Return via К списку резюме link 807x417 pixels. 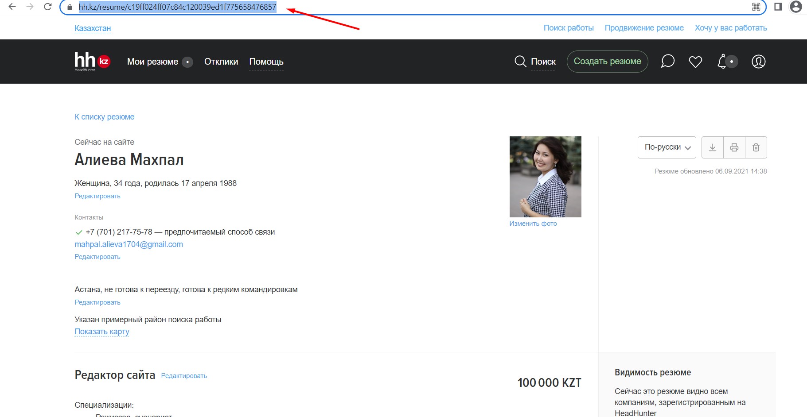[105, 117]
